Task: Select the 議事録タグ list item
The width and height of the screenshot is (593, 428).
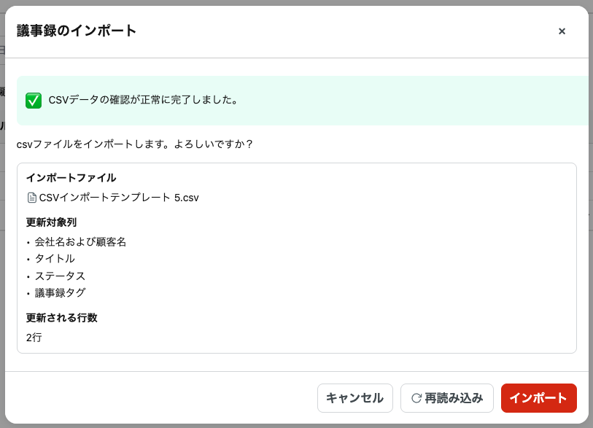Action: 60,293
